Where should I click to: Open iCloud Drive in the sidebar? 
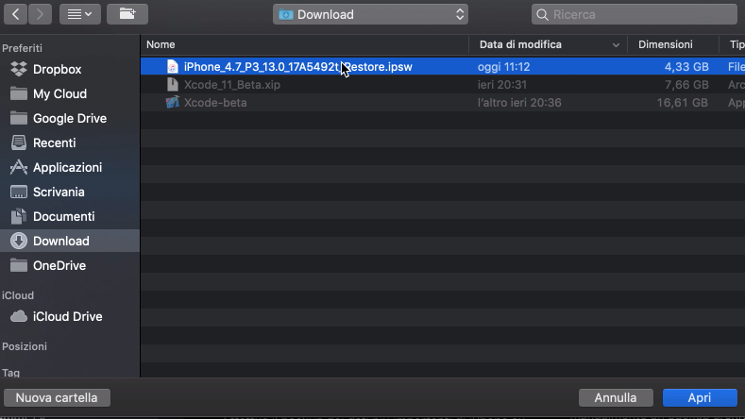[x=67, y=316]
